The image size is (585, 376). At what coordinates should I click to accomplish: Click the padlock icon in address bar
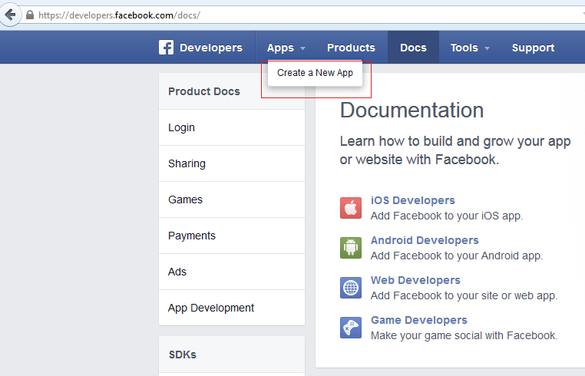coord(30,15)
